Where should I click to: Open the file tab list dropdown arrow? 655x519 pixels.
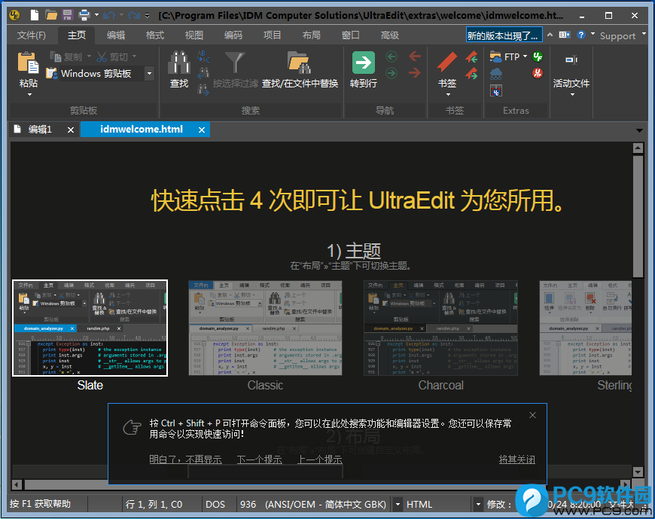pyautogui.click(x=639, y=130)
